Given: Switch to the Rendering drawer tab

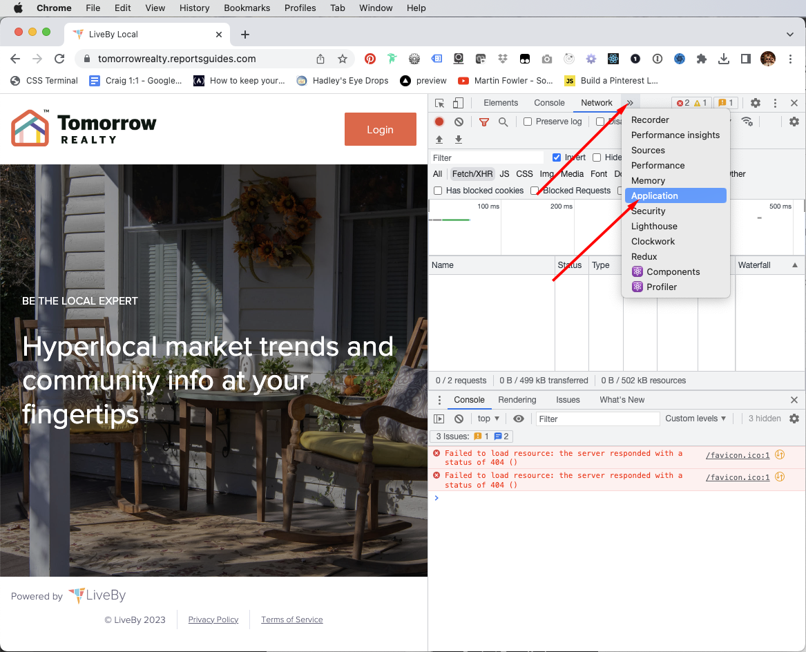Looking at the screenshot, I should pos(517,400).
